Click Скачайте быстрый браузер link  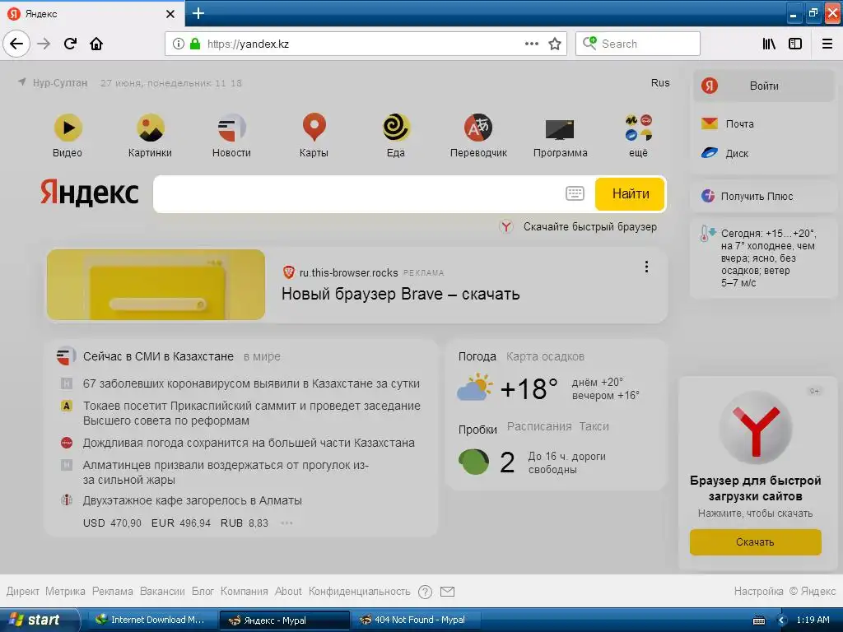tap(589, 227)
